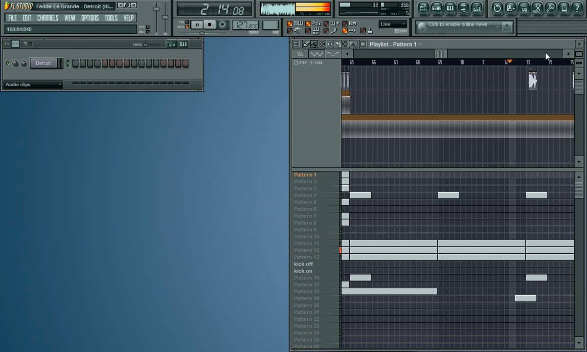Open the title bar dropdown arrow button
Screen dimensions: 587x352
point(121,5)
